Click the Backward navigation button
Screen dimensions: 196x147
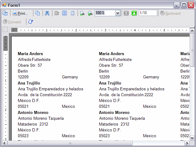[x=170, y=13]
